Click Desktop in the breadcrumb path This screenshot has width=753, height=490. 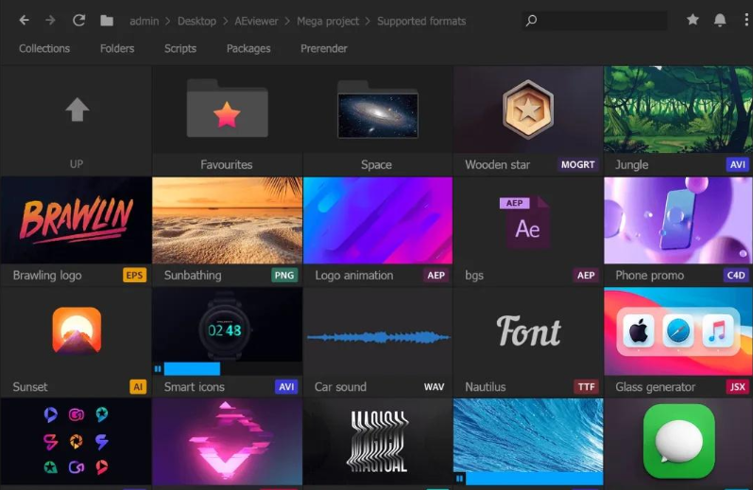197,21
